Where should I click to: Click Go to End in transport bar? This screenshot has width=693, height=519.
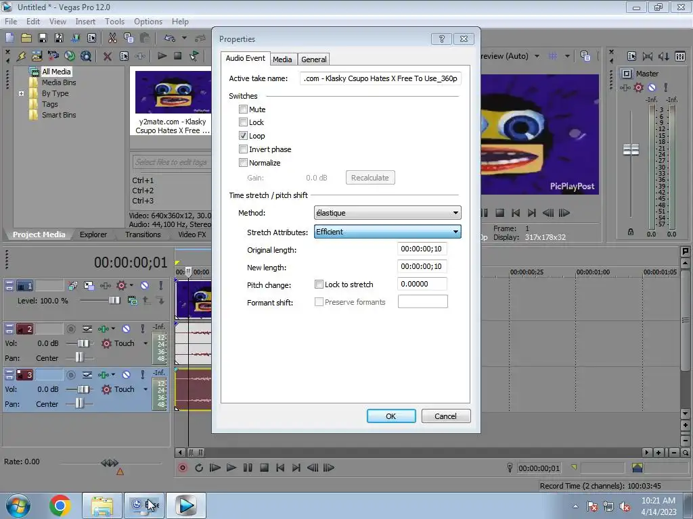point(296,468)
